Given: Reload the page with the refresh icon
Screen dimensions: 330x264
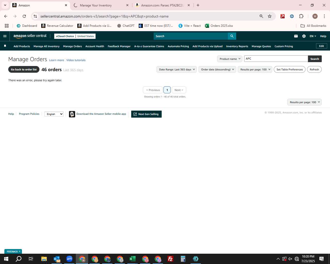Looking at the screenshot, I should click(x=24, y=16).
